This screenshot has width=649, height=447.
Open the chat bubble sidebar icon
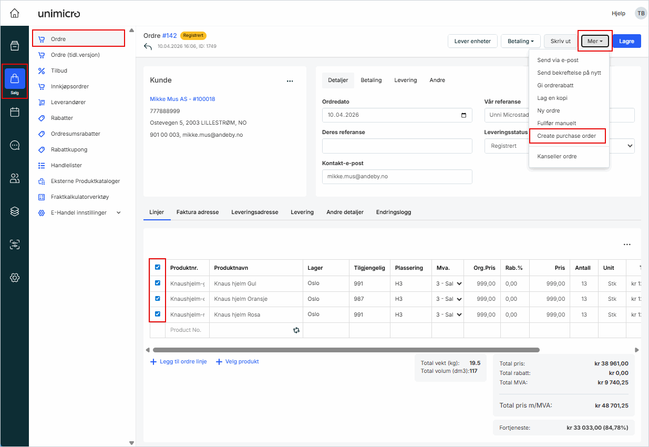[x=15, y=145]
